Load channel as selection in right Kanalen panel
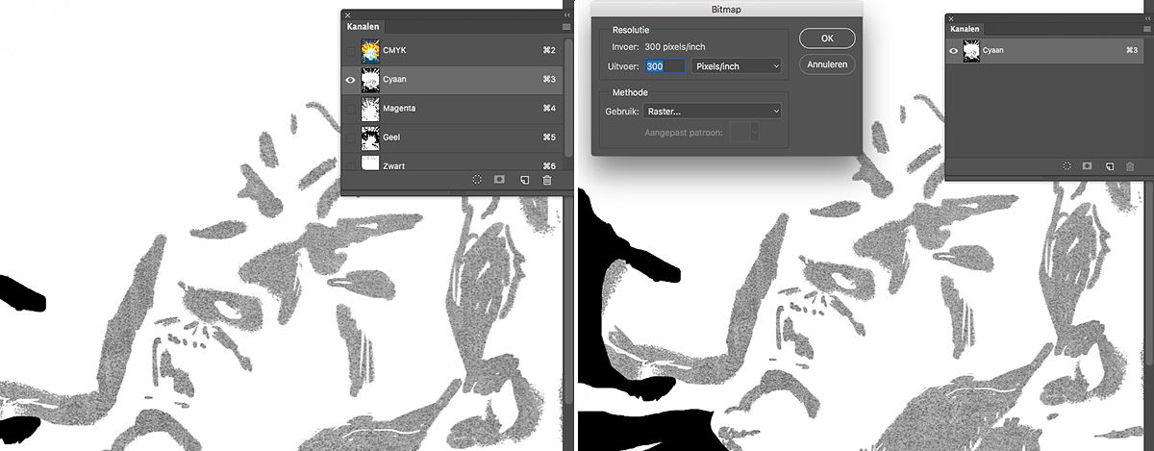The image size is (1154, 451). (x=1066, y=165)
